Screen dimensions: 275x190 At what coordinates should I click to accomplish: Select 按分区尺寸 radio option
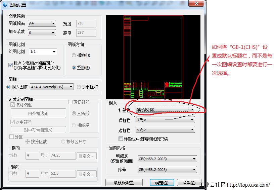point(63,141)
